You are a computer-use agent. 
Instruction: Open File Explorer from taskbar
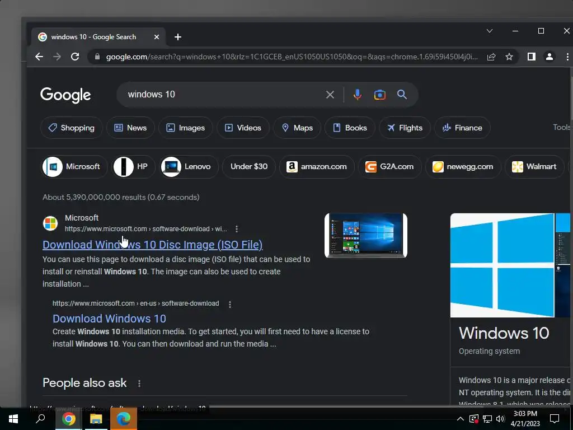pos(96,419)
